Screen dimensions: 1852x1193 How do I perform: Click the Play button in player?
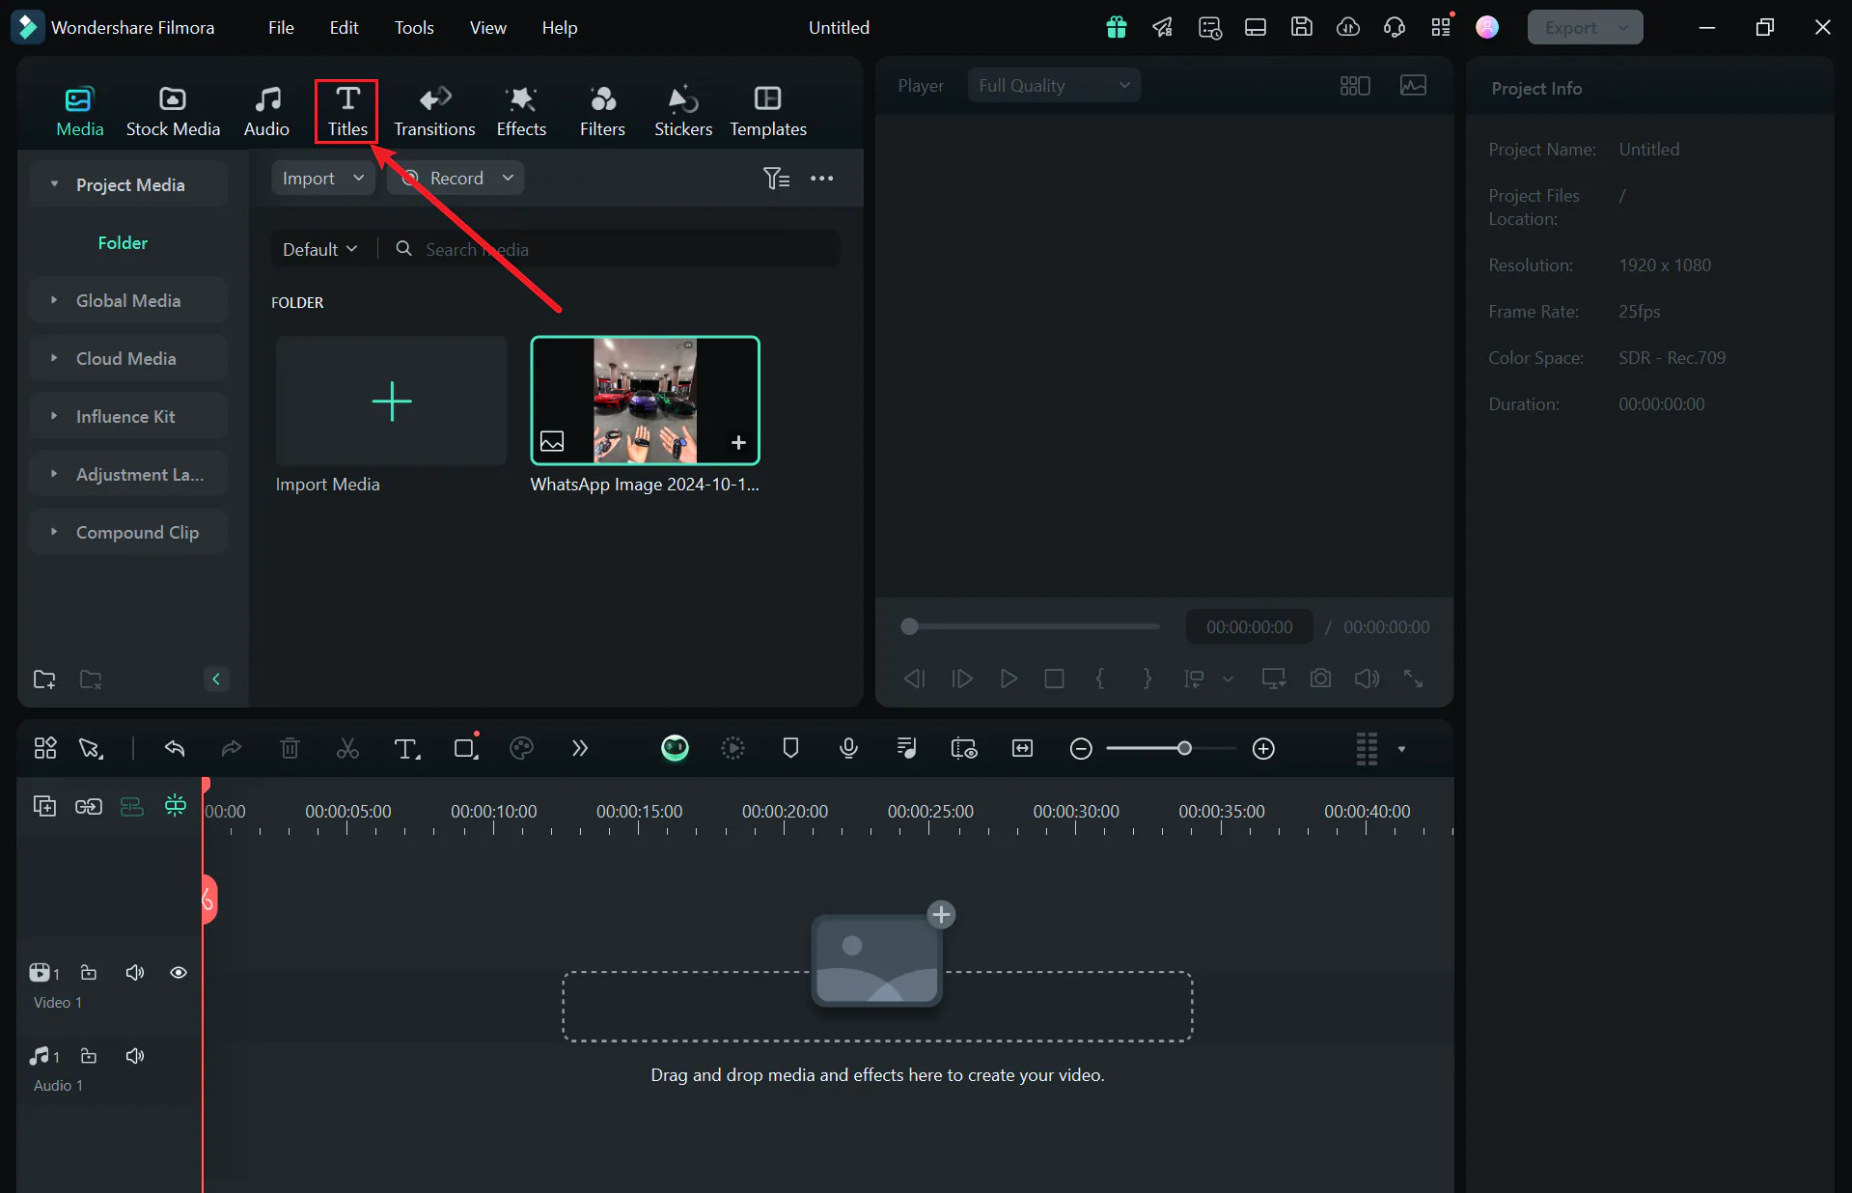click(1009, 679)
